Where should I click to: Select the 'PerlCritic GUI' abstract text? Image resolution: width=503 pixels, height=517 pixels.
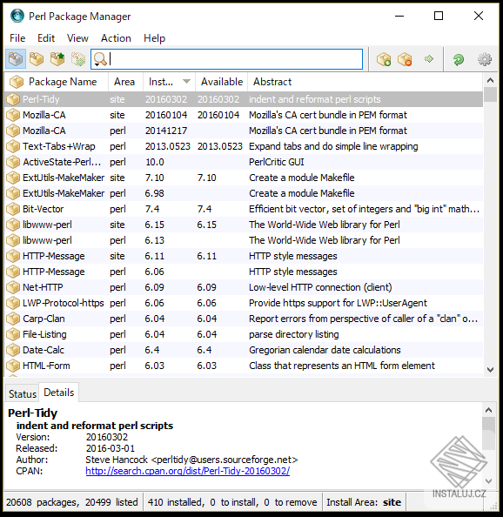pyautogui.click(x=276, y=162)
